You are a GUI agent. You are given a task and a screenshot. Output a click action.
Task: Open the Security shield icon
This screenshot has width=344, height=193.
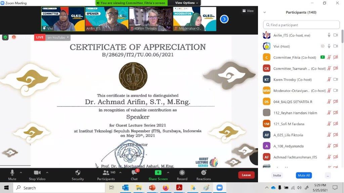coord(78,173)
